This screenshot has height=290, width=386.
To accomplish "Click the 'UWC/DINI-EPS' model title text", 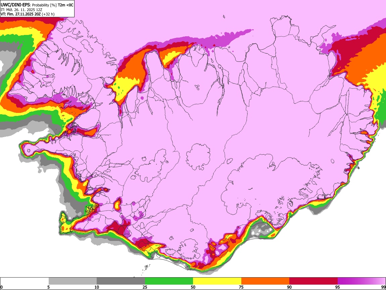I will pyautogui.click(x=15, y=5).
